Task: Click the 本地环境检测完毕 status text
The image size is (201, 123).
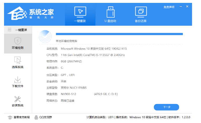Action: (x=67, y=41)
